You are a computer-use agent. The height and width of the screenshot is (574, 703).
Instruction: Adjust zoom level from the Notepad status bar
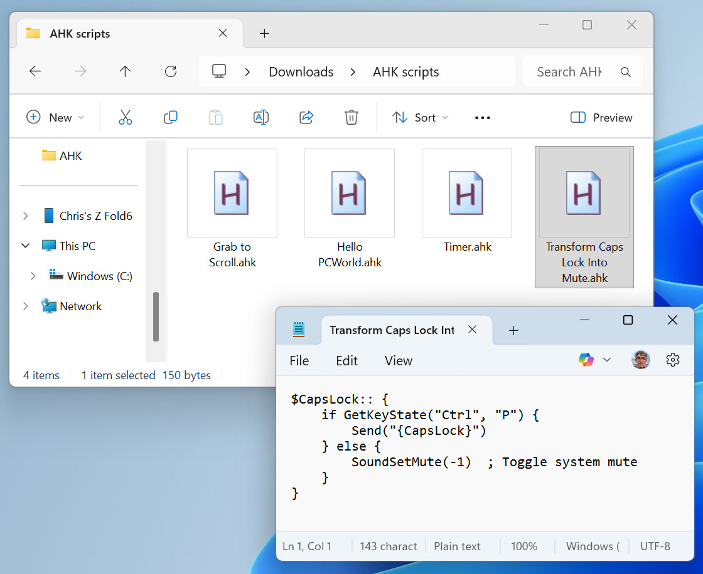point(525,546)
